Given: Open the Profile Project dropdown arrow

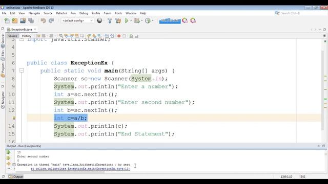Looking at the screenshot, I should pyautogui.click(x=153, y=20).
